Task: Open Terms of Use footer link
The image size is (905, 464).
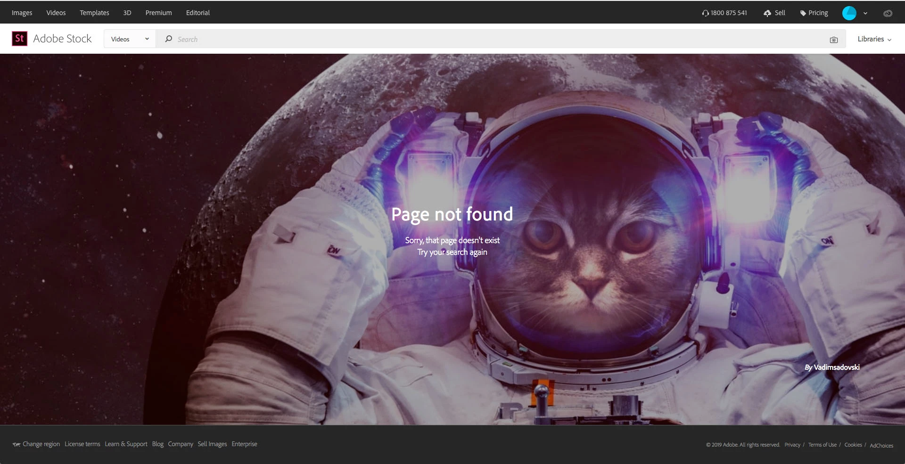Action: tap(823, 445)
